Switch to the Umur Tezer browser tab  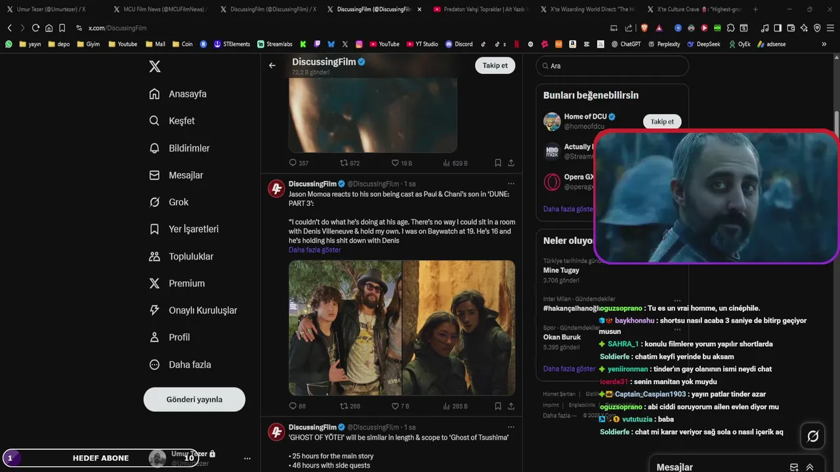click(x=51, y=9)
